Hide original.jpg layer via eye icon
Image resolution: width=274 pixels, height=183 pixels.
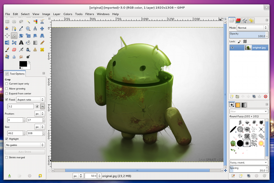click(232, 48)
